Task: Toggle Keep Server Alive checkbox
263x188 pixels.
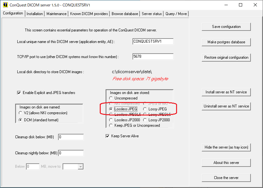Action: pyautogui.click(x=122, y=136)
